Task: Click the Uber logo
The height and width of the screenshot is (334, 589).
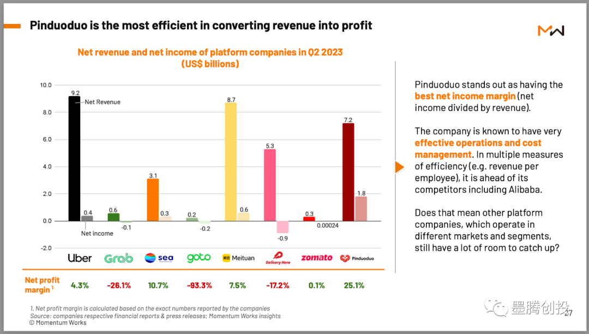Action: [80, 258]
